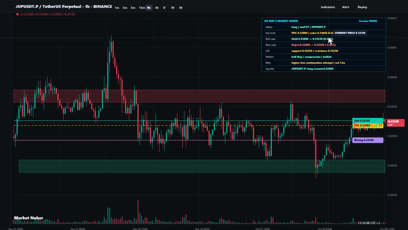The height and width of the screenshot is (230, 408).
Task: Click the S/R support 0.32250 text
Action: click(x=315, y=51)
